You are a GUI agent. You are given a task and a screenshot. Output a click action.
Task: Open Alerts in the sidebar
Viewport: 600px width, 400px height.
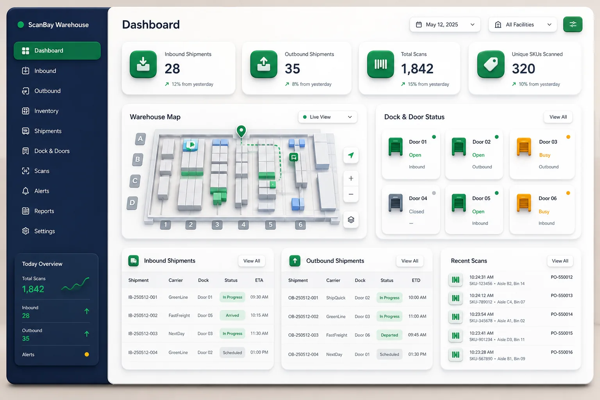point(57,191)
